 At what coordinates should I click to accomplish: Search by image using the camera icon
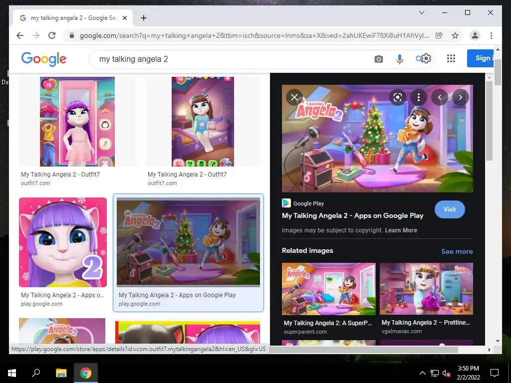pyautogui.click(x=378, y=59)
